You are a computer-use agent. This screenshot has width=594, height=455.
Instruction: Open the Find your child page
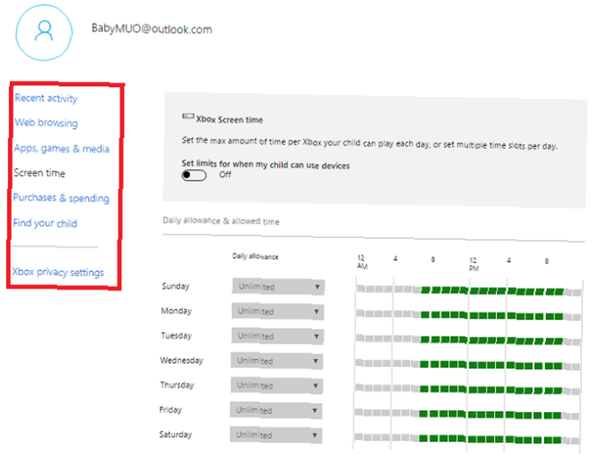coord(45,223)
